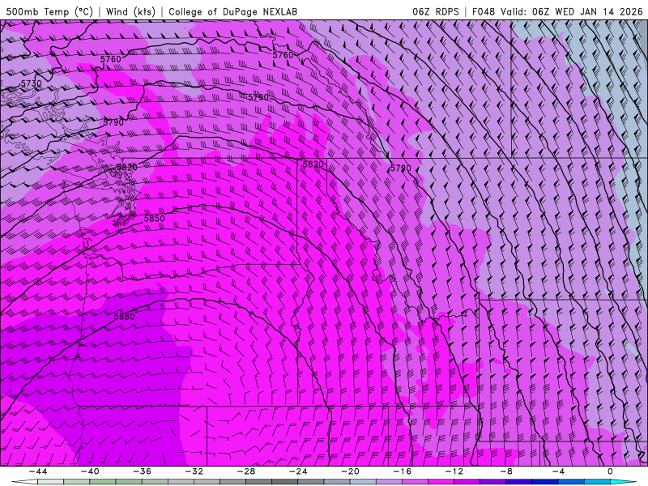Click the -20 colorbar scale label
Viewport: 648px width, 486px height.
(x=350, y=471)
